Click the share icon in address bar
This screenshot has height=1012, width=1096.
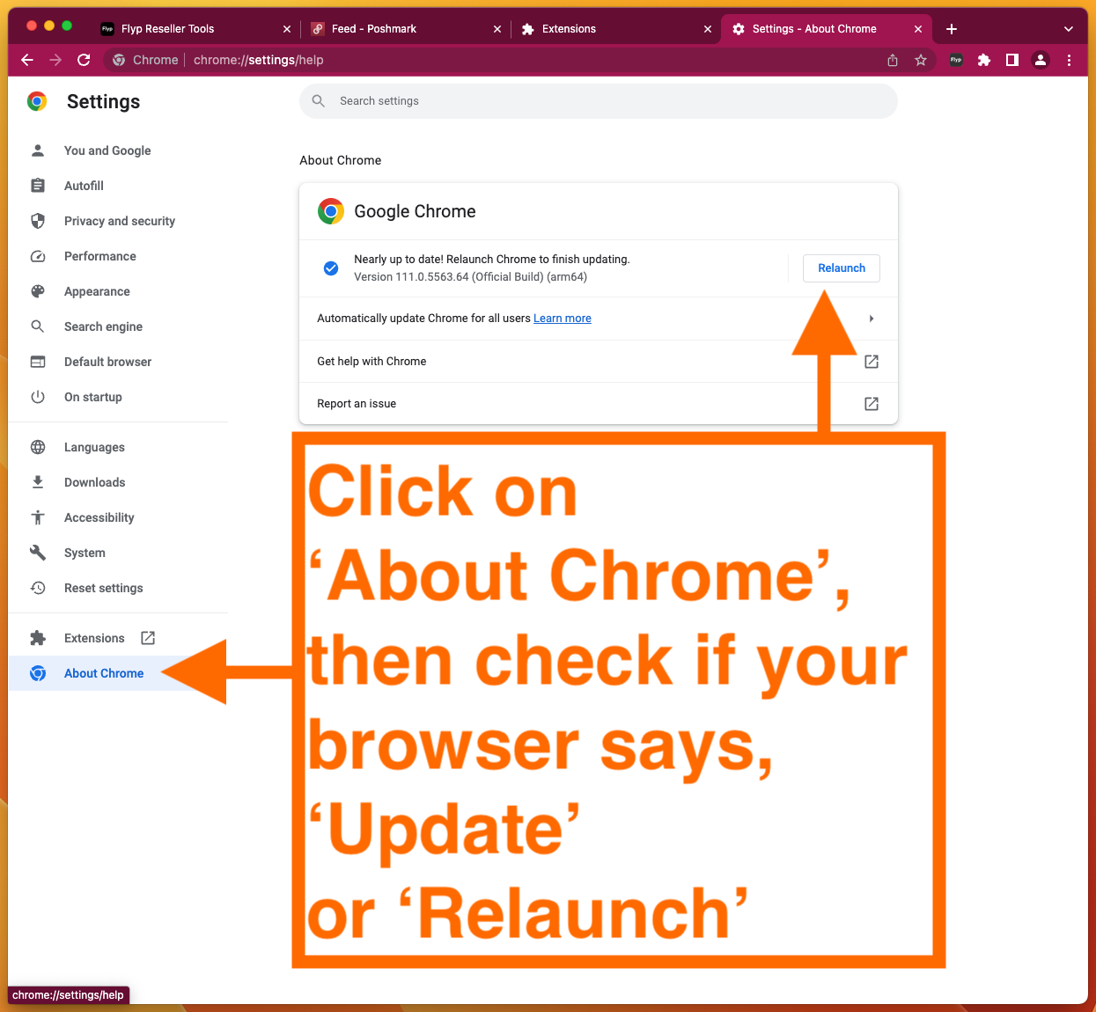click(893, 60)
